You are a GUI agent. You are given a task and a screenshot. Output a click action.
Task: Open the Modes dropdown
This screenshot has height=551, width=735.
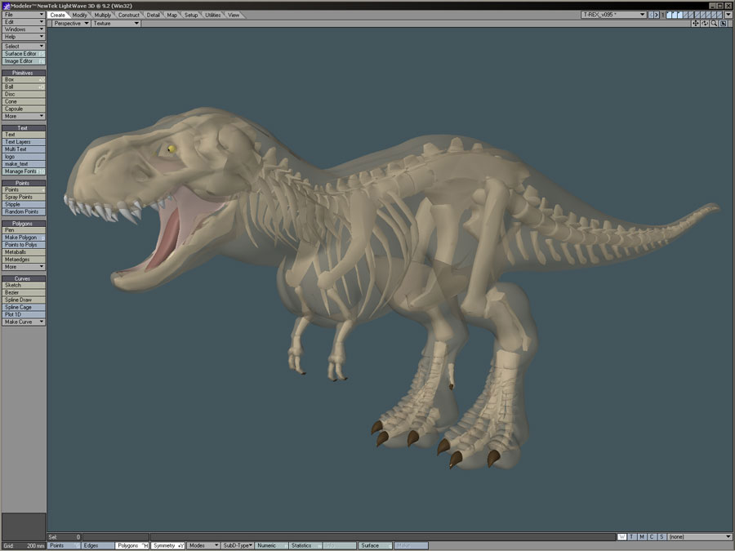[203, 545]
